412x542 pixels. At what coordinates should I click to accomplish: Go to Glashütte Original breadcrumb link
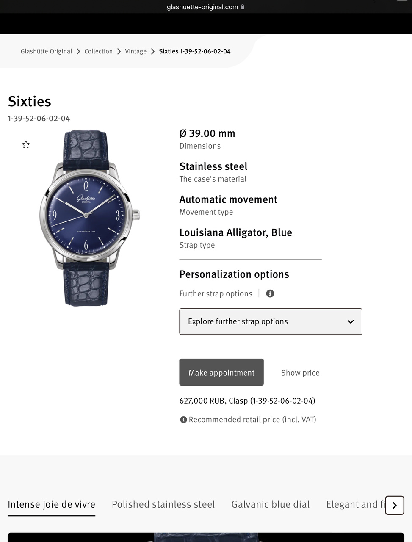click(46, 51)
